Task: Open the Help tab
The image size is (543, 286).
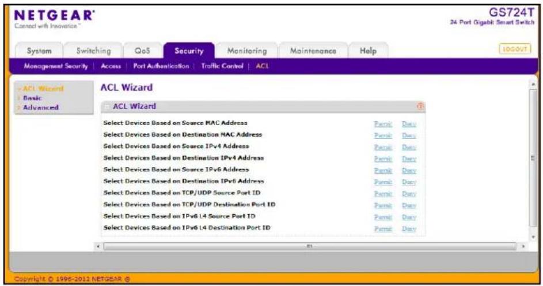Action: click(x=368, y=51)
